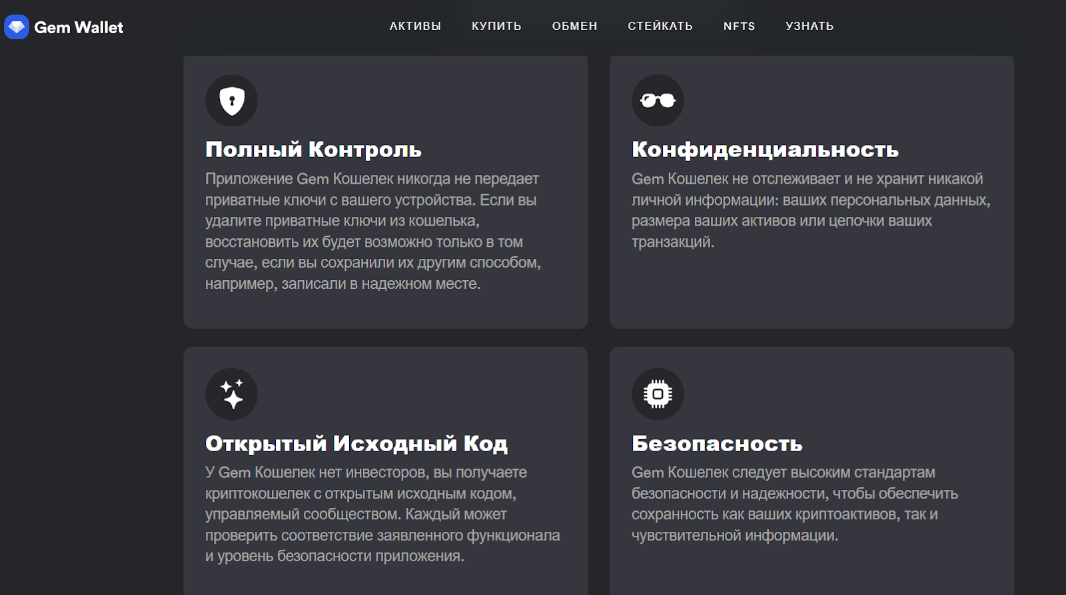Click the Безопасность heading
This screenshot has height=595, width=1066.
pos(717,443)
